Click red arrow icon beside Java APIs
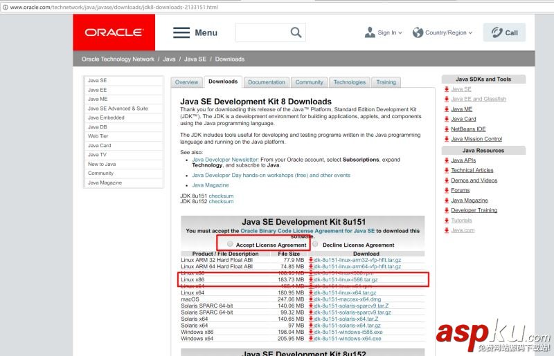Screen dimensions: 554x356 point(447,160)
